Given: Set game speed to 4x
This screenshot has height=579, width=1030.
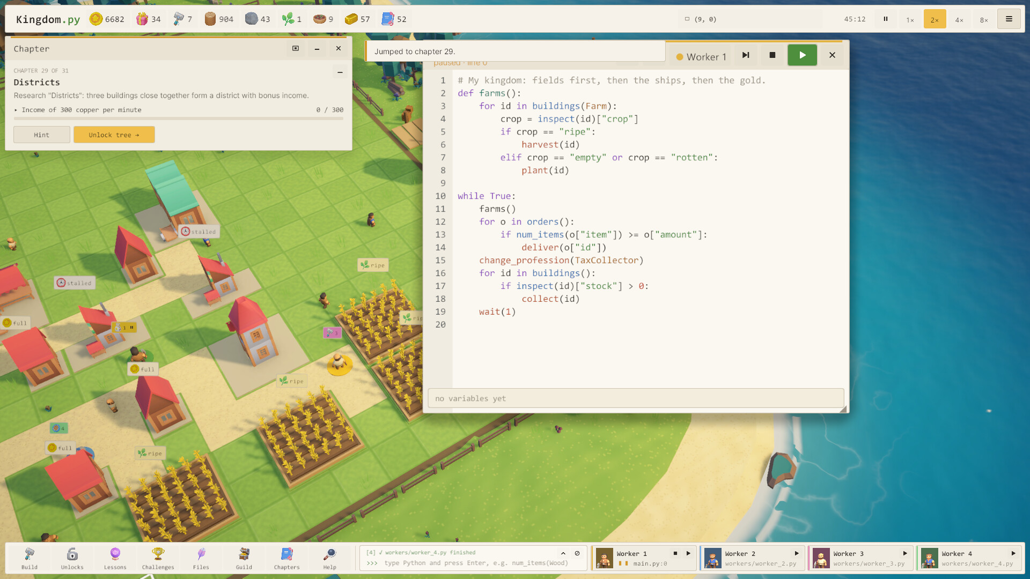Looking at the screenshot, I should pos(959,19).
